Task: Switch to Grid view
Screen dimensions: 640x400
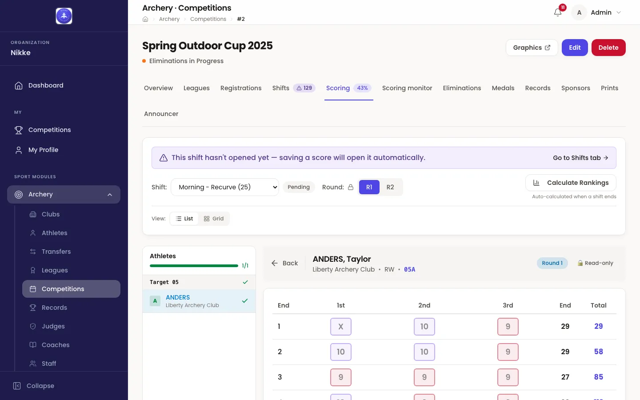Action: pos(214,219)
